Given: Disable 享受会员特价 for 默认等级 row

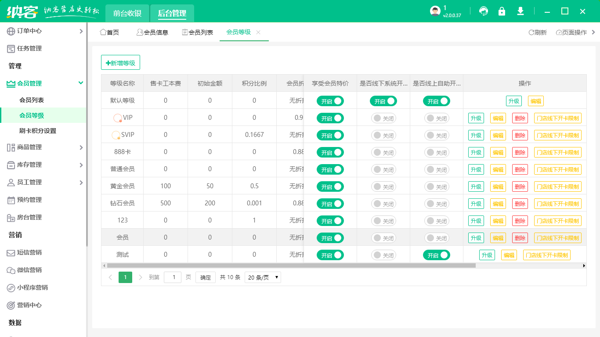Looking at the screenshot, I should [330, 101].
